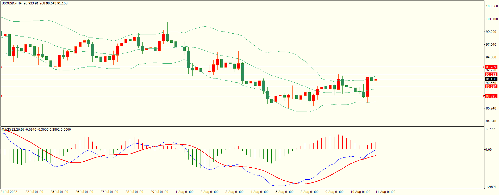Click the latest red candle at the chart's right edge
The image size is (499, 195).
(376, 80)
